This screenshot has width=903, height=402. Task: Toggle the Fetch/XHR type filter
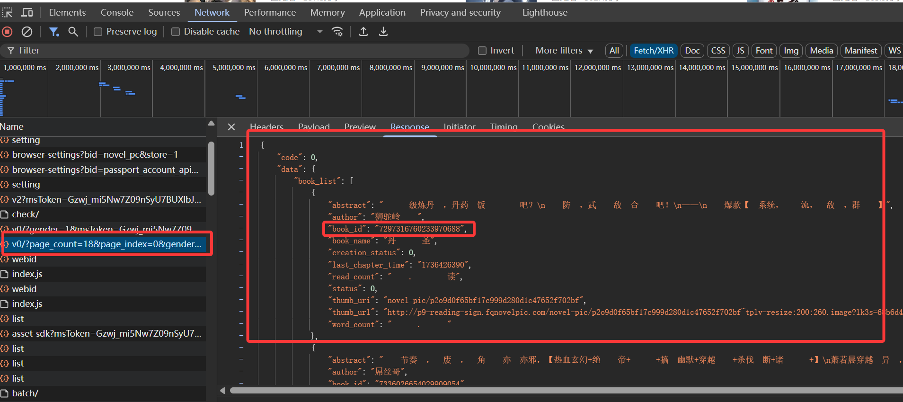point(654,51)
